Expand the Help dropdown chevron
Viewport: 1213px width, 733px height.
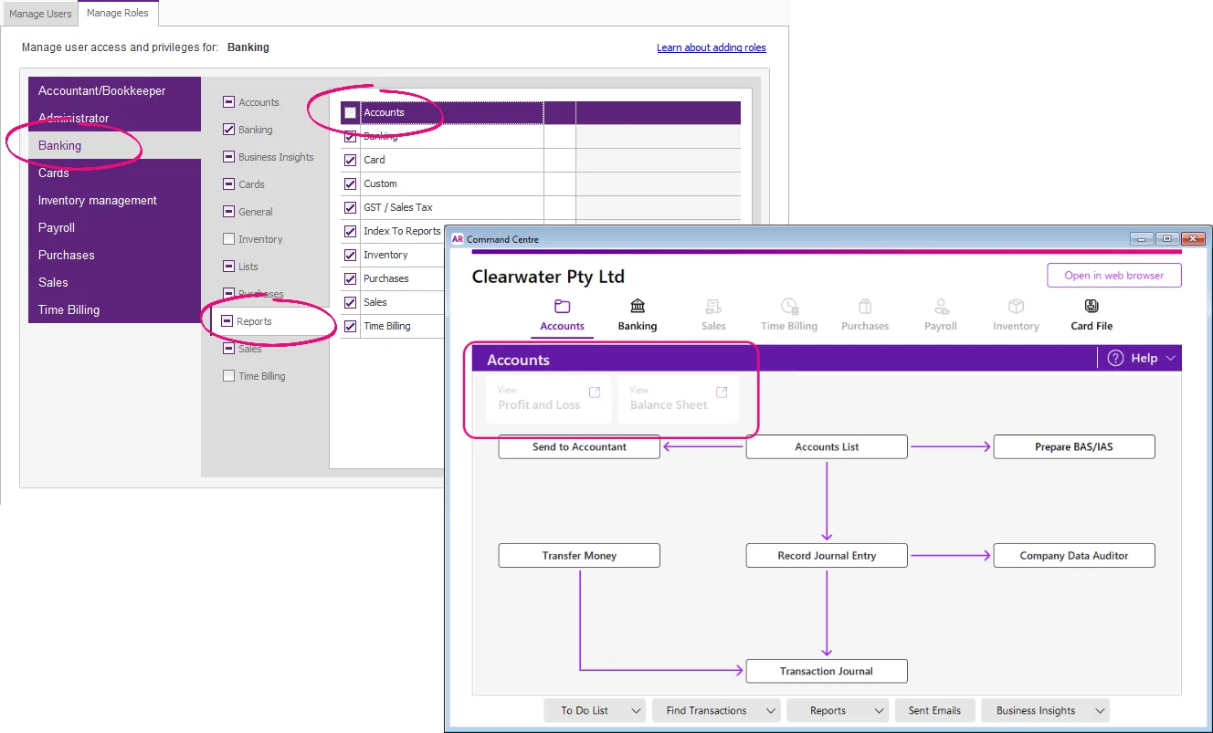click(x=1171, y=359)
